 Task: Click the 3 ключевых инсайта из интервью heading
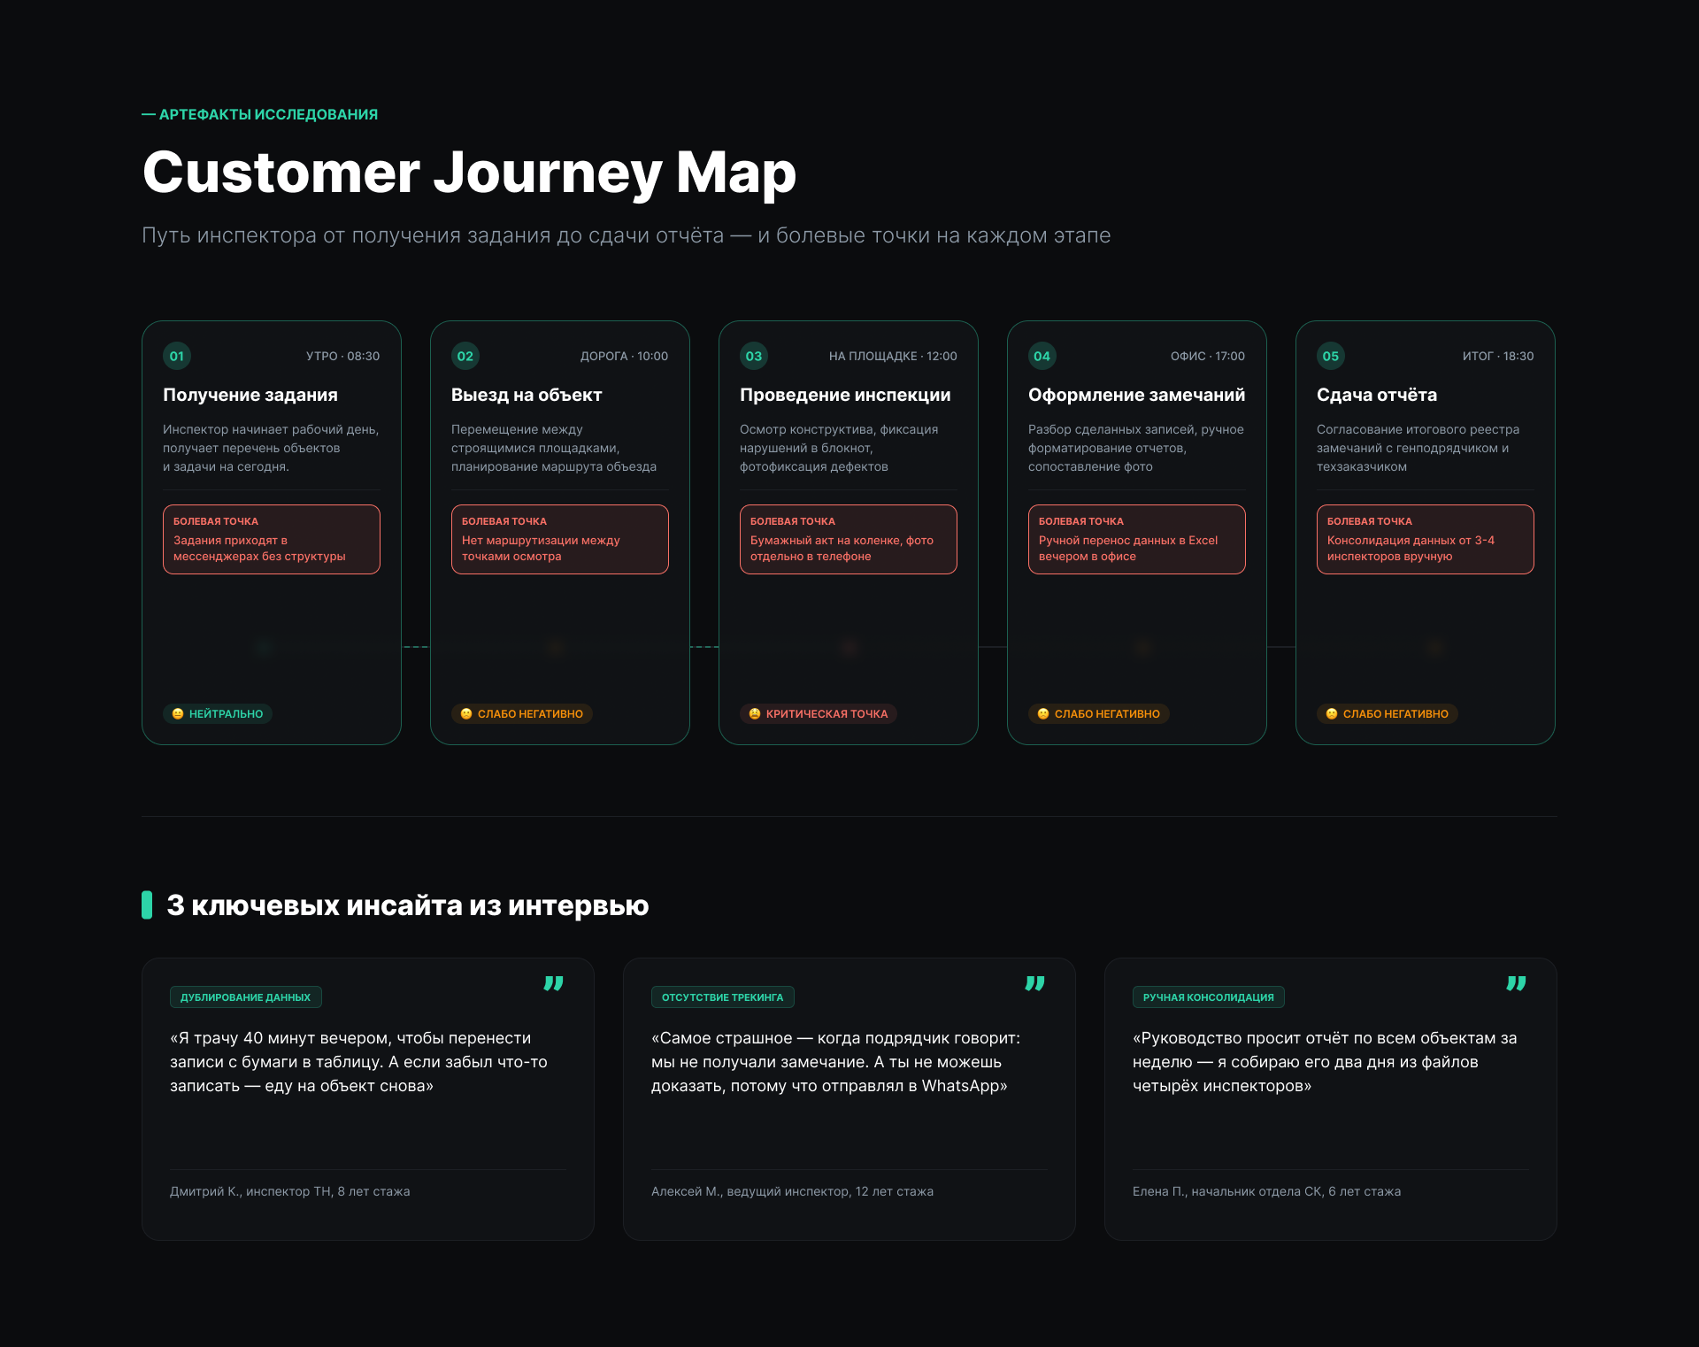pos(407,905)
